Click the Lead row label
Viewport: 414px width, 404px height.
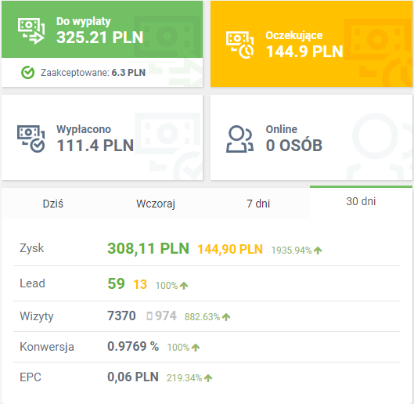tap(32, 283)
